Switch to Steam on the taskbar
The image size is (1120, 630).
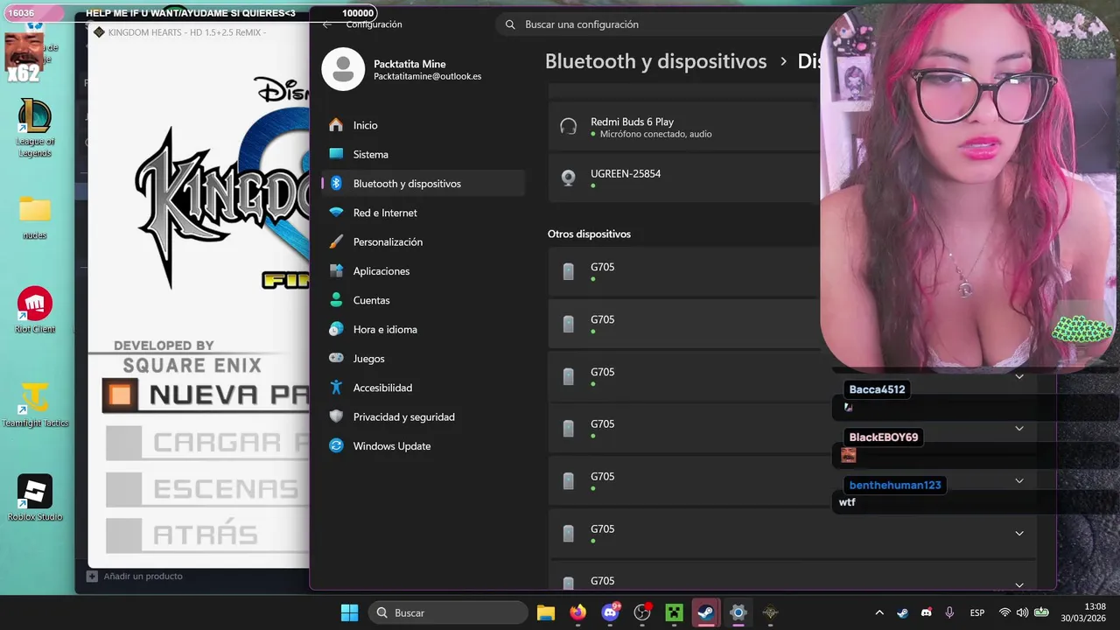click(706, 612)
